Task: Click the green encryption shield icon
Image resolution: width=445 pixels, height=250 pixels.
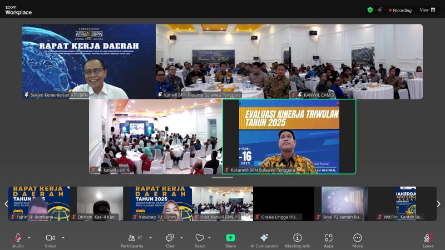Action: [370, 10]
